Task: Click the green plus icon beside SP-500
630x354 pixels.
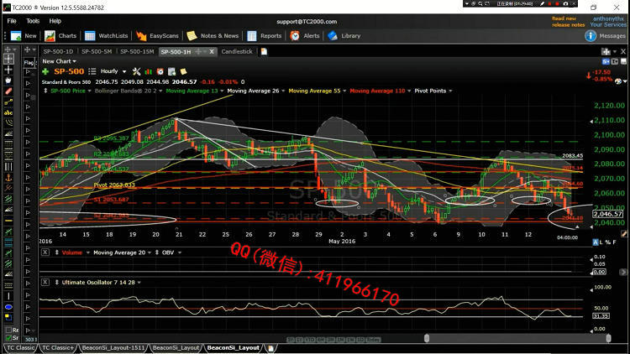Action: pos(45,71)
